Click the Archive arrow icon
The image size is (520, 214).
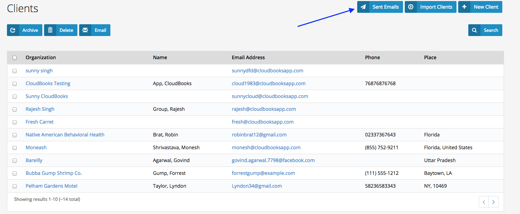click(13, 30)
